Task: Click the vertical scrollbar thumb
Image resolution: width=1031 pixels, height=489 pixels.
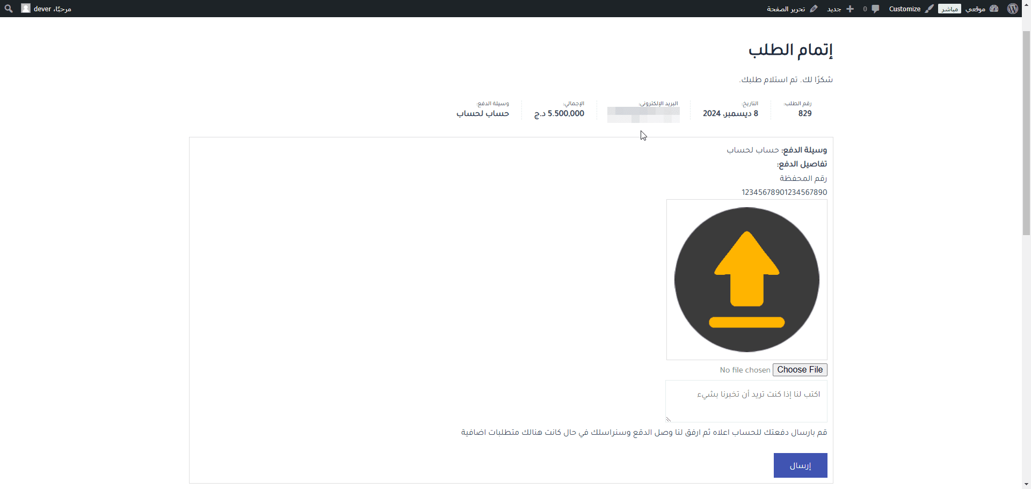Action: pos(1026,129)
